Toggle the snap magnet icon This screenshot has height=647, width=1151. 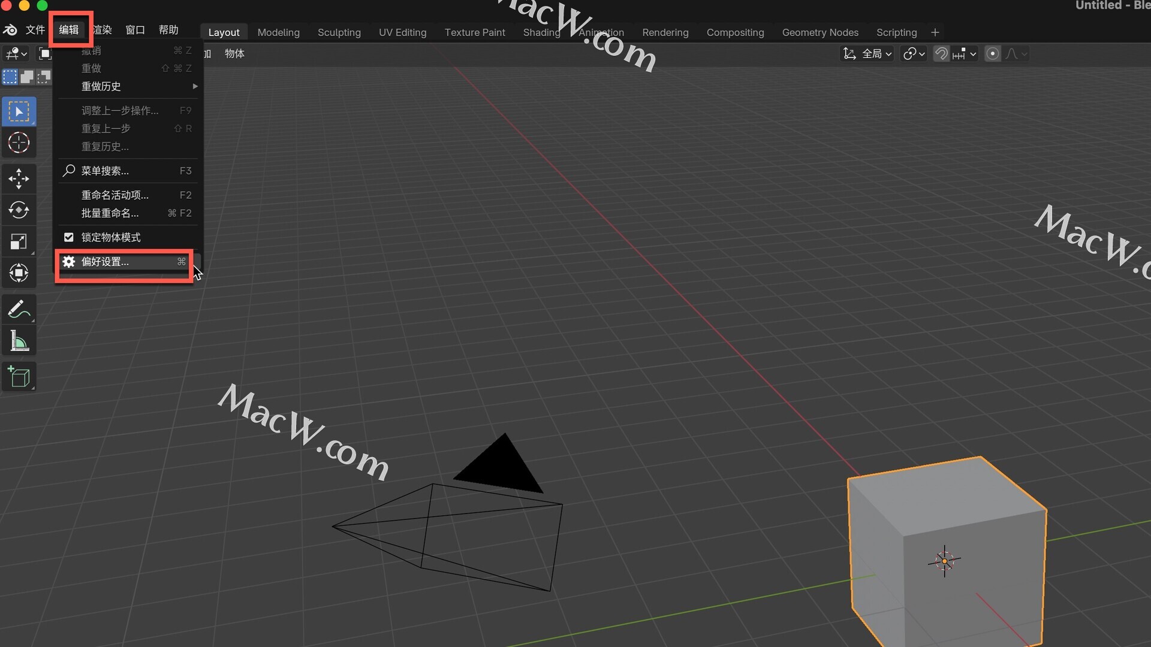[x=941, y=54]
